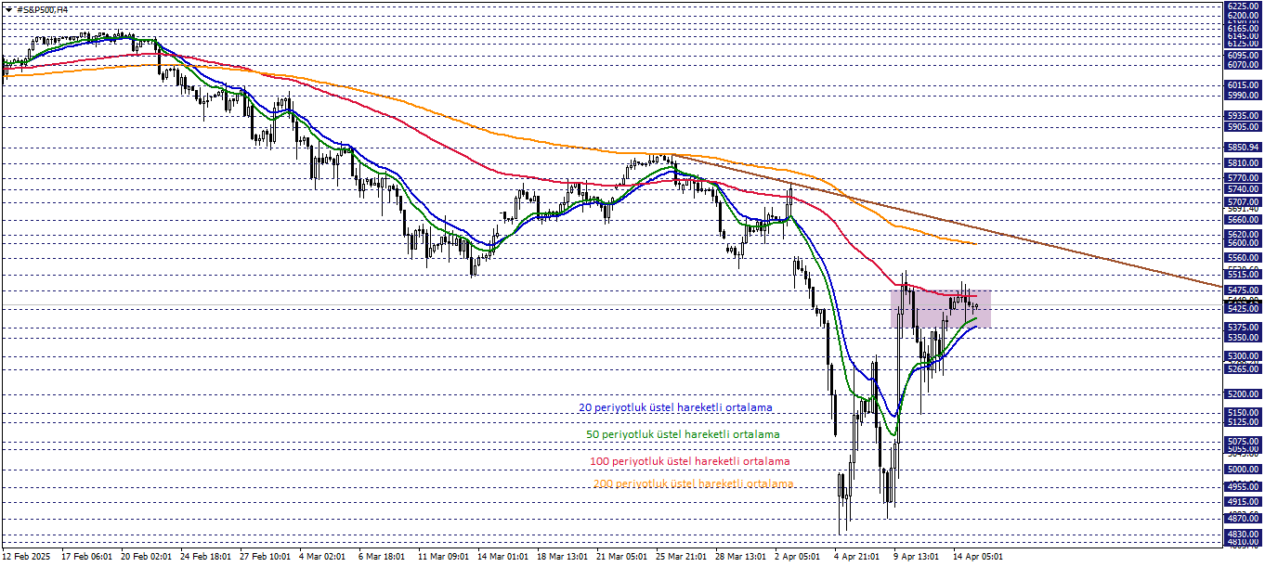Click the 5200.00 price level label
Screen dimensions: 1265x567
point(1243,393)
